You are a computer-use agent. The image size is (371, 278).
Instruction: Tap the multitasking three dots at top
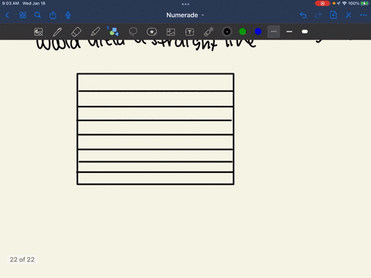(x=185, y=4)
